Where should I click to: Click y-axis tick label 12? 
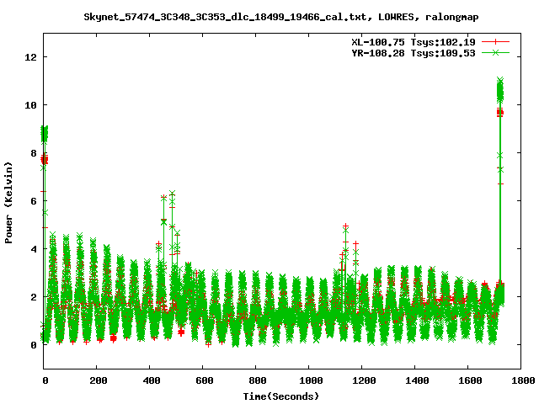point(30,57)
